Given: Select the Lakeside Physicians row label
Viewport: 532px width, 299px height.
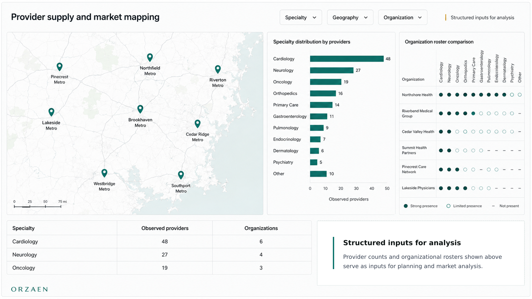Looking at the screenshot, I should tap(418, 188).
